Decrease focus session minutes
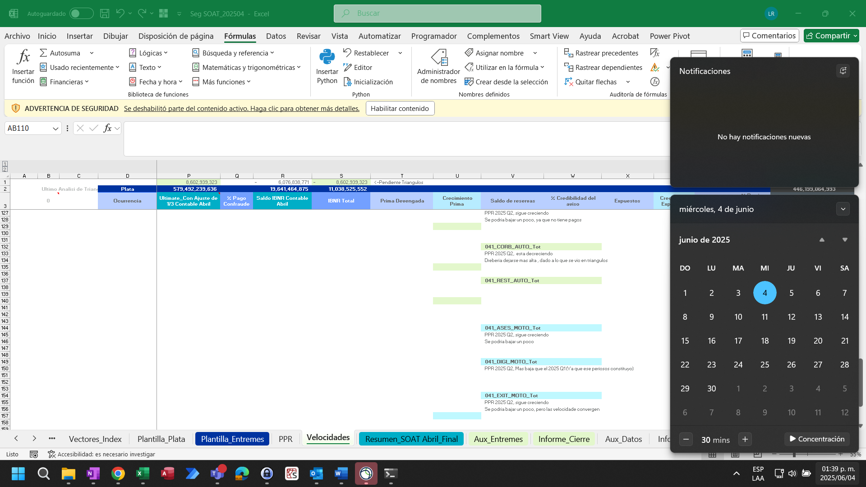Viewport: 866px width, 487px height. pyautogui.click(x=686, y=439)
